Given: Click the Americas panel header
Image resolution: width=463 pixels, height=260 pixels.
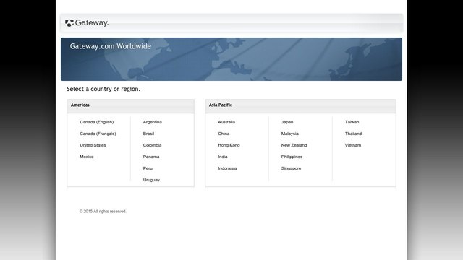Looking at the screenshot, I should tap(130, 106).
